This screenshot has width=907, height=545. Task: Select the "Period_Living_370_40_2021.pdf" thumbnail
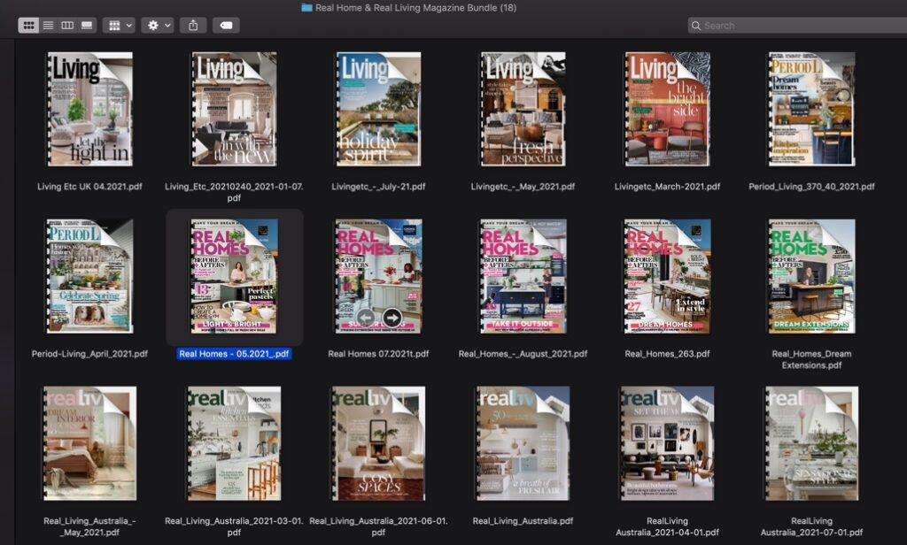[x=811, y=109]
